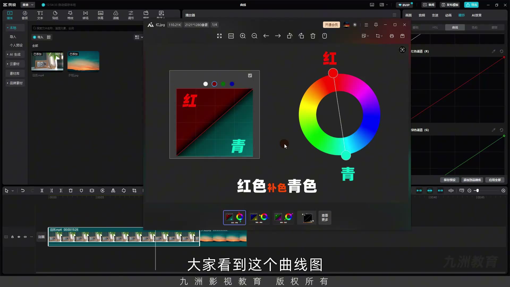Screen dimensions: 510x287
Task: Switch to 画面 tab in properties panel
Action: click(409, 15)
